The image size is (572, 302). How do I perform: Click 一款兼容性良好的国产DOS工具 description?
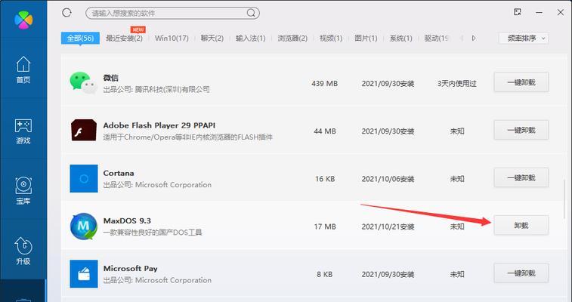(153, 233)
